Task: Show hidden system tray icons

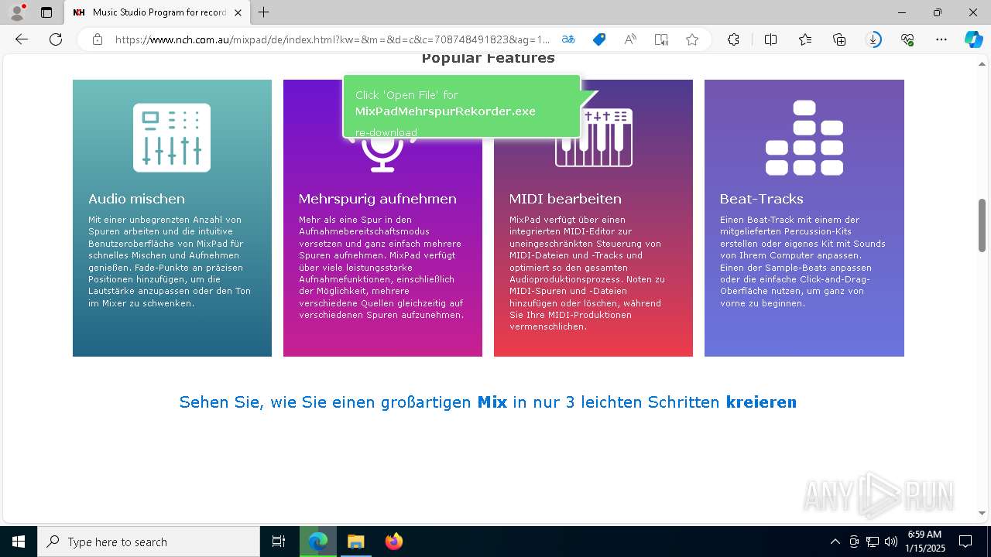Action: pos(835,542)
